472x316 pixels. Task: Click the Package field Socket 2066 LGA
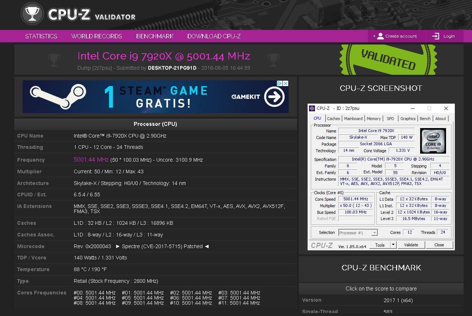tap(376, 144)
